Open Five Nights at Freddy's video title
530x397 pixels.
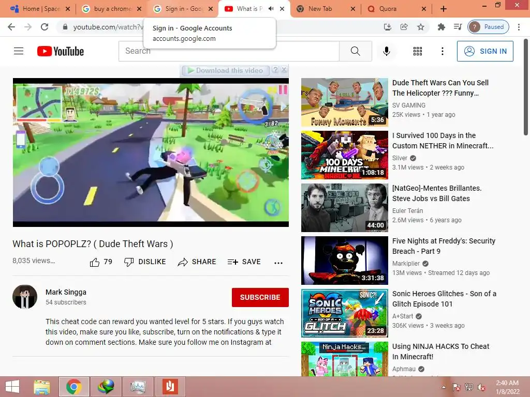point(444,246)
